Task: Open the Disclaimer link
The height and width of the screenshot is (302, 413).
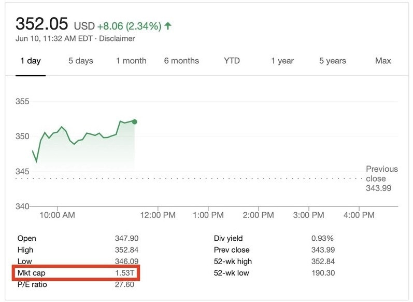Action: point(117,38)
